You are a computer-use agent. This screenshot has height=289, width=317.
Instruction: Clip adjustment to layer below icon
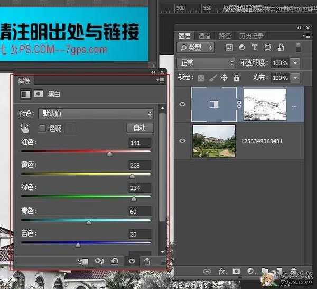pos(83,261)
